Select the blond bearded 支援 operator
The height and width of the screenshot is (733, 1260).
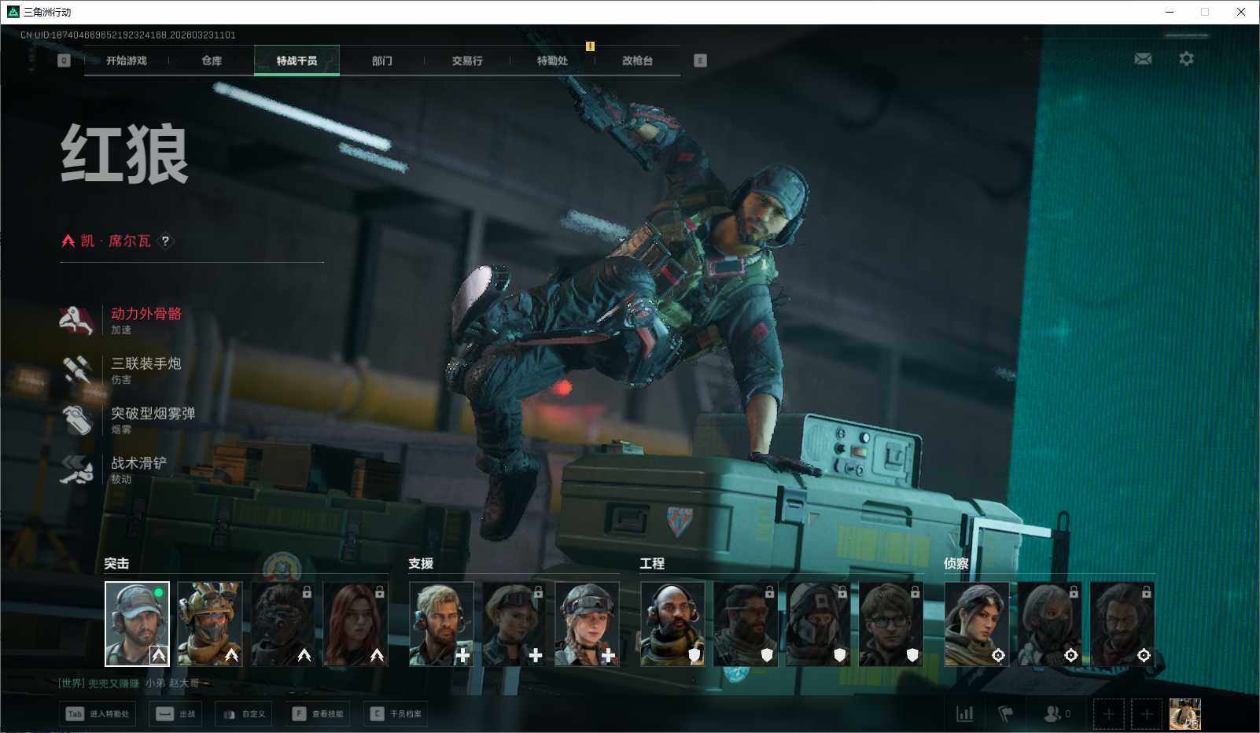coord(441,624)
